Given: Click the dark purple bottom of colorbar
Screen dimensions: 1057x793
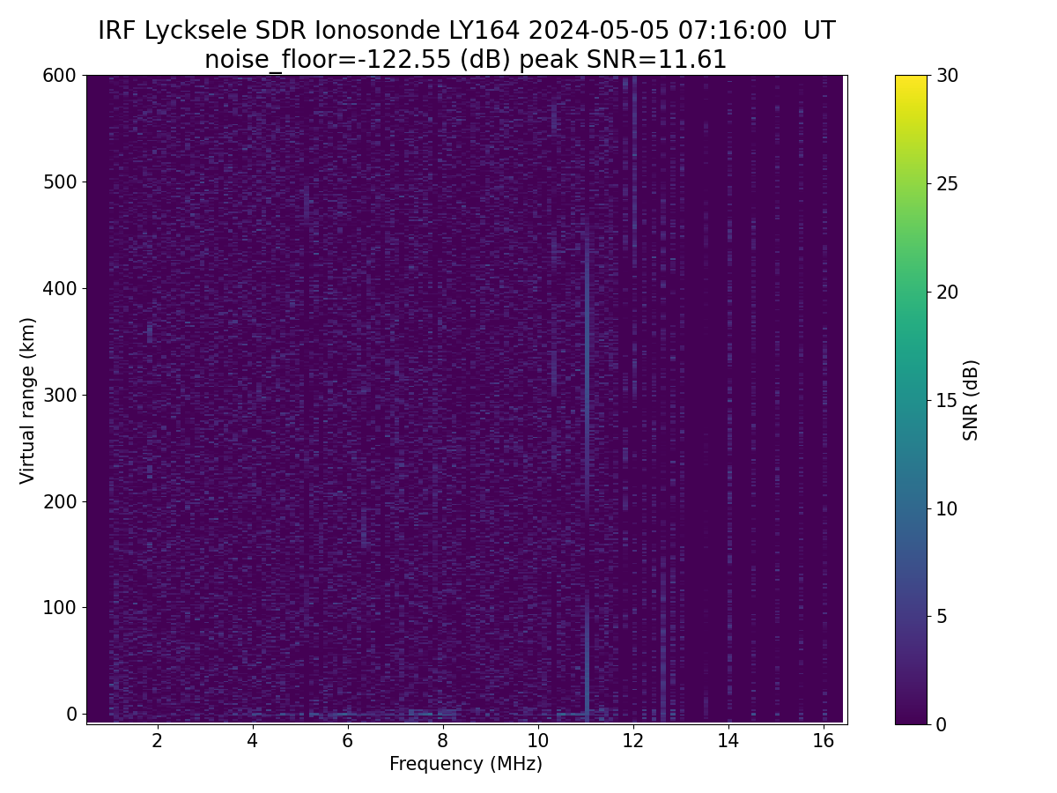Looking at the screenshot, I should click(x=911, y=717).
